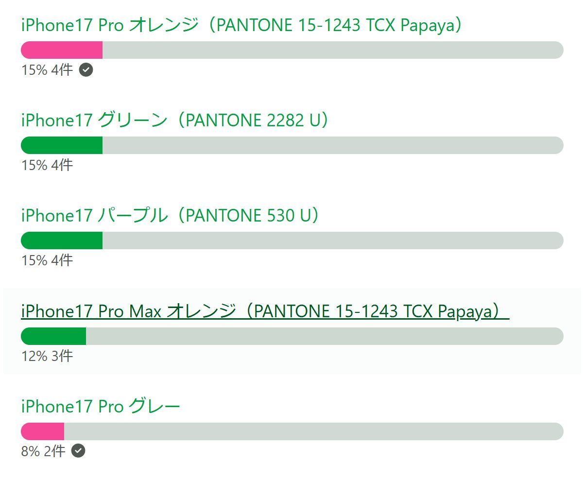Click the 15% 4件 count under Pro オレンジ
Screen dimensions: 584x480
[47, 70]
